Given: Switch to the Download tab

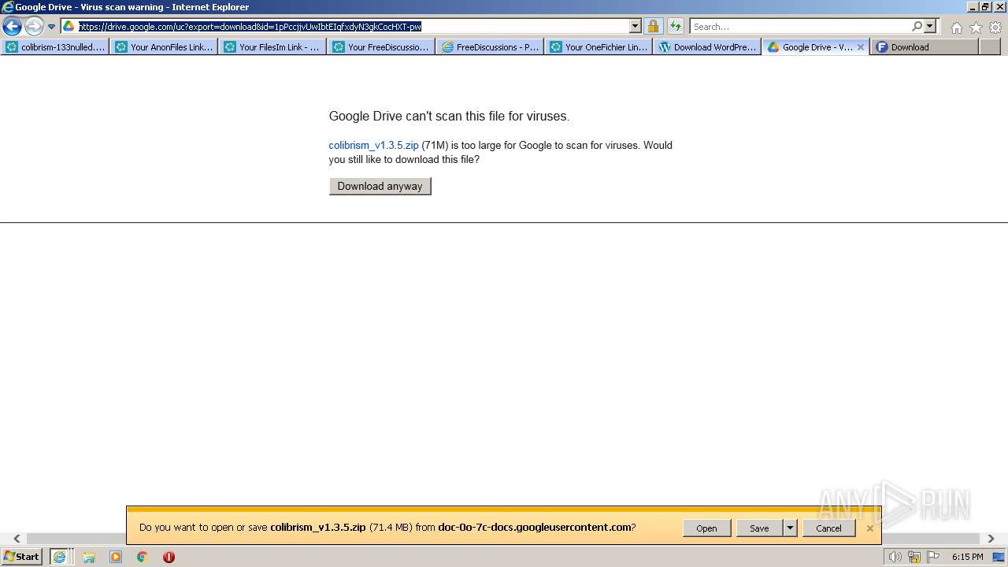Looking at the screenshot, I should [x=924, y=47].
